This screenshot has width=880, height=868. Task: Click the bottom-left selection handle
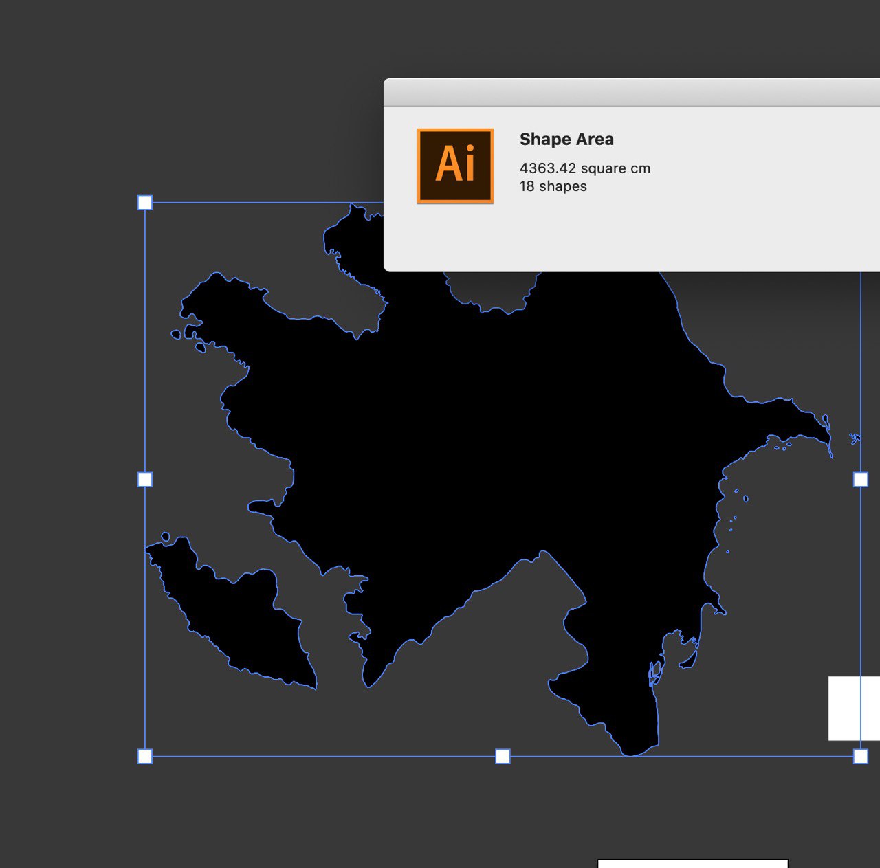coord(145,757)
